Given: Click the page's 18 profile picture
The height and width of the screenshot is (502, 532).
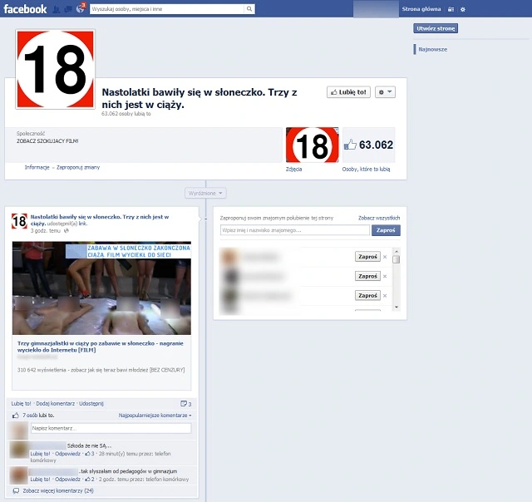Looking at the screenshot, I should tap(55, 69).
